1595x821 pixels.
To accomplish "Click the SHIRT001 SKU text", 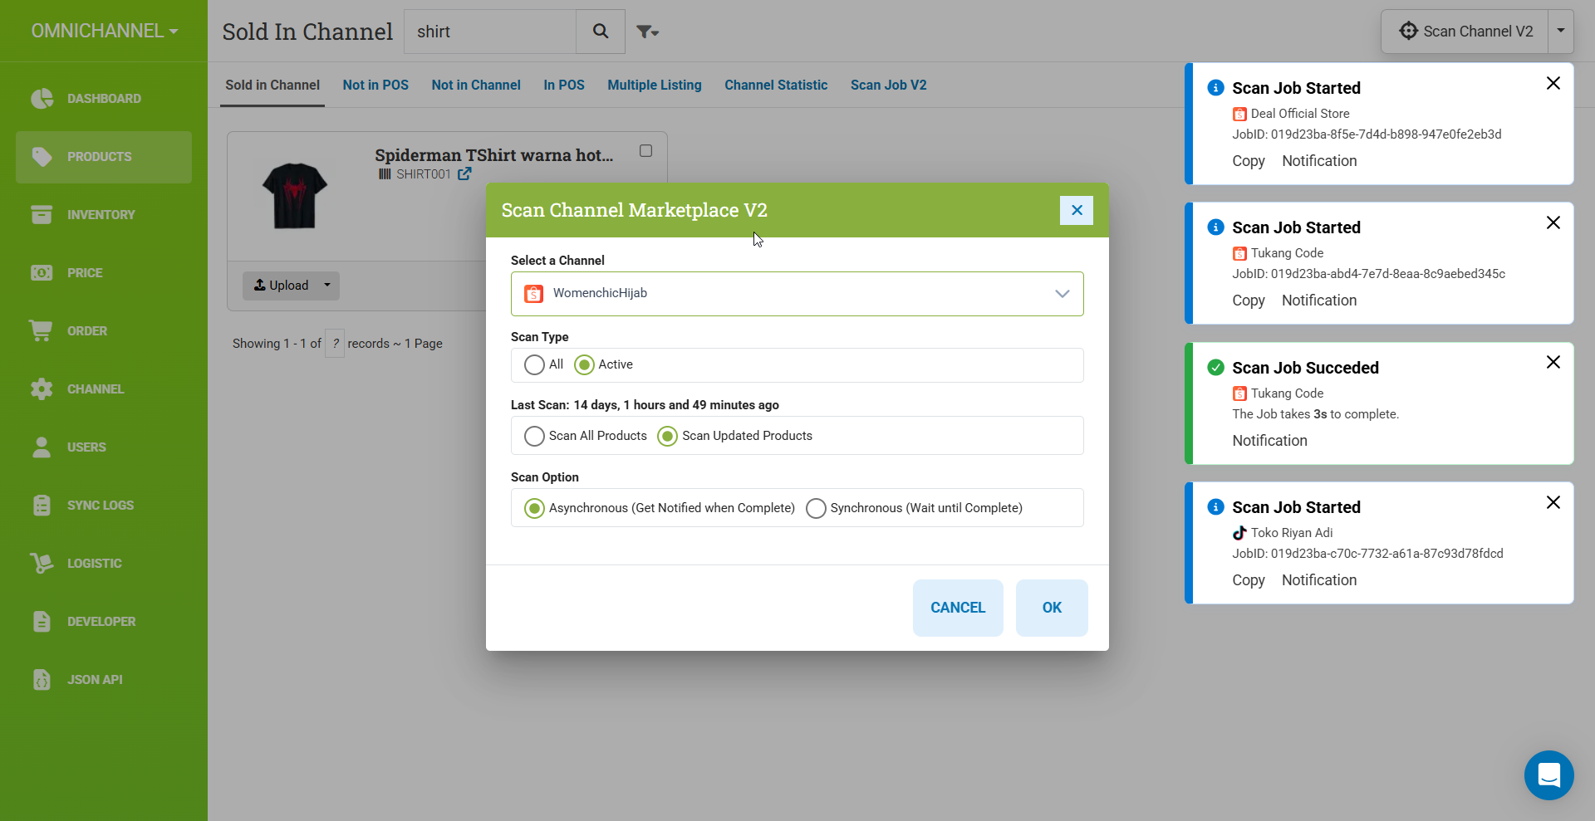I will point(424,174).
